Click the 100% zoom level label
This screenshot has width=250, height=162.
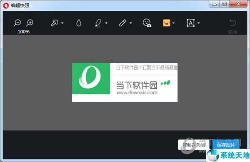[24, 32]
